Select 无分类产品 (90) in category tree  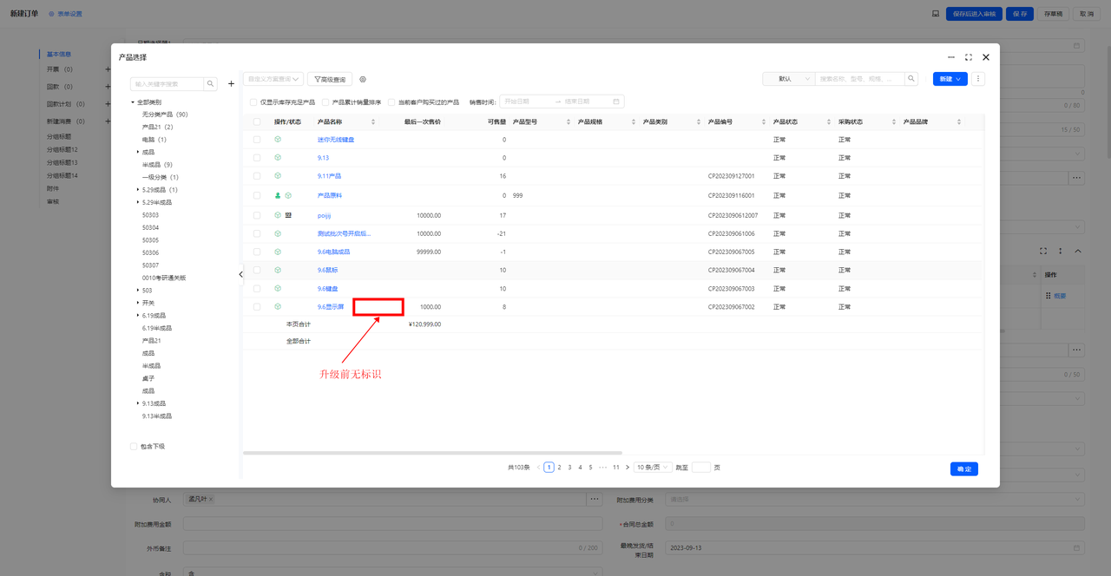(x=165, y=115)
